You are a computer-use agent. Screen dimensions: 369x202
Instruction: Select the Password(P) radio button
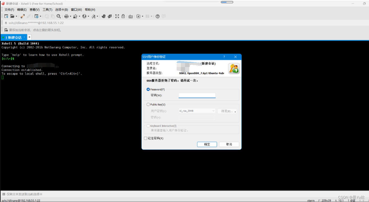point(148,89)
